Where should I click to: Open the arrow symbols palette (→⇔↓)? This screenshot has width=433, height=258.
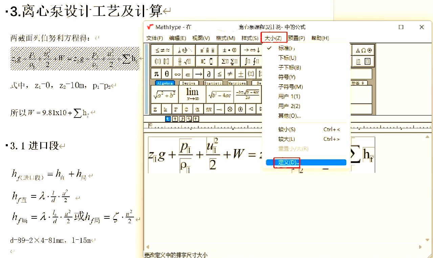(x=252, y=50)
